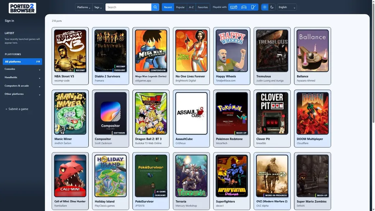Click Submit a game link
Viewport: 375px width, 211px height.
pos(17,109)
